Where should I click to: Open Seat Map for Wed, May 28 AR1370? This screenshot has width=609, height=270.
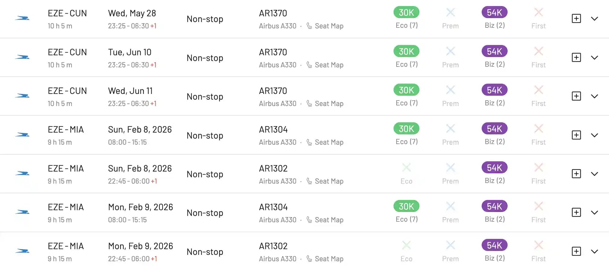(x=325, y=26)
